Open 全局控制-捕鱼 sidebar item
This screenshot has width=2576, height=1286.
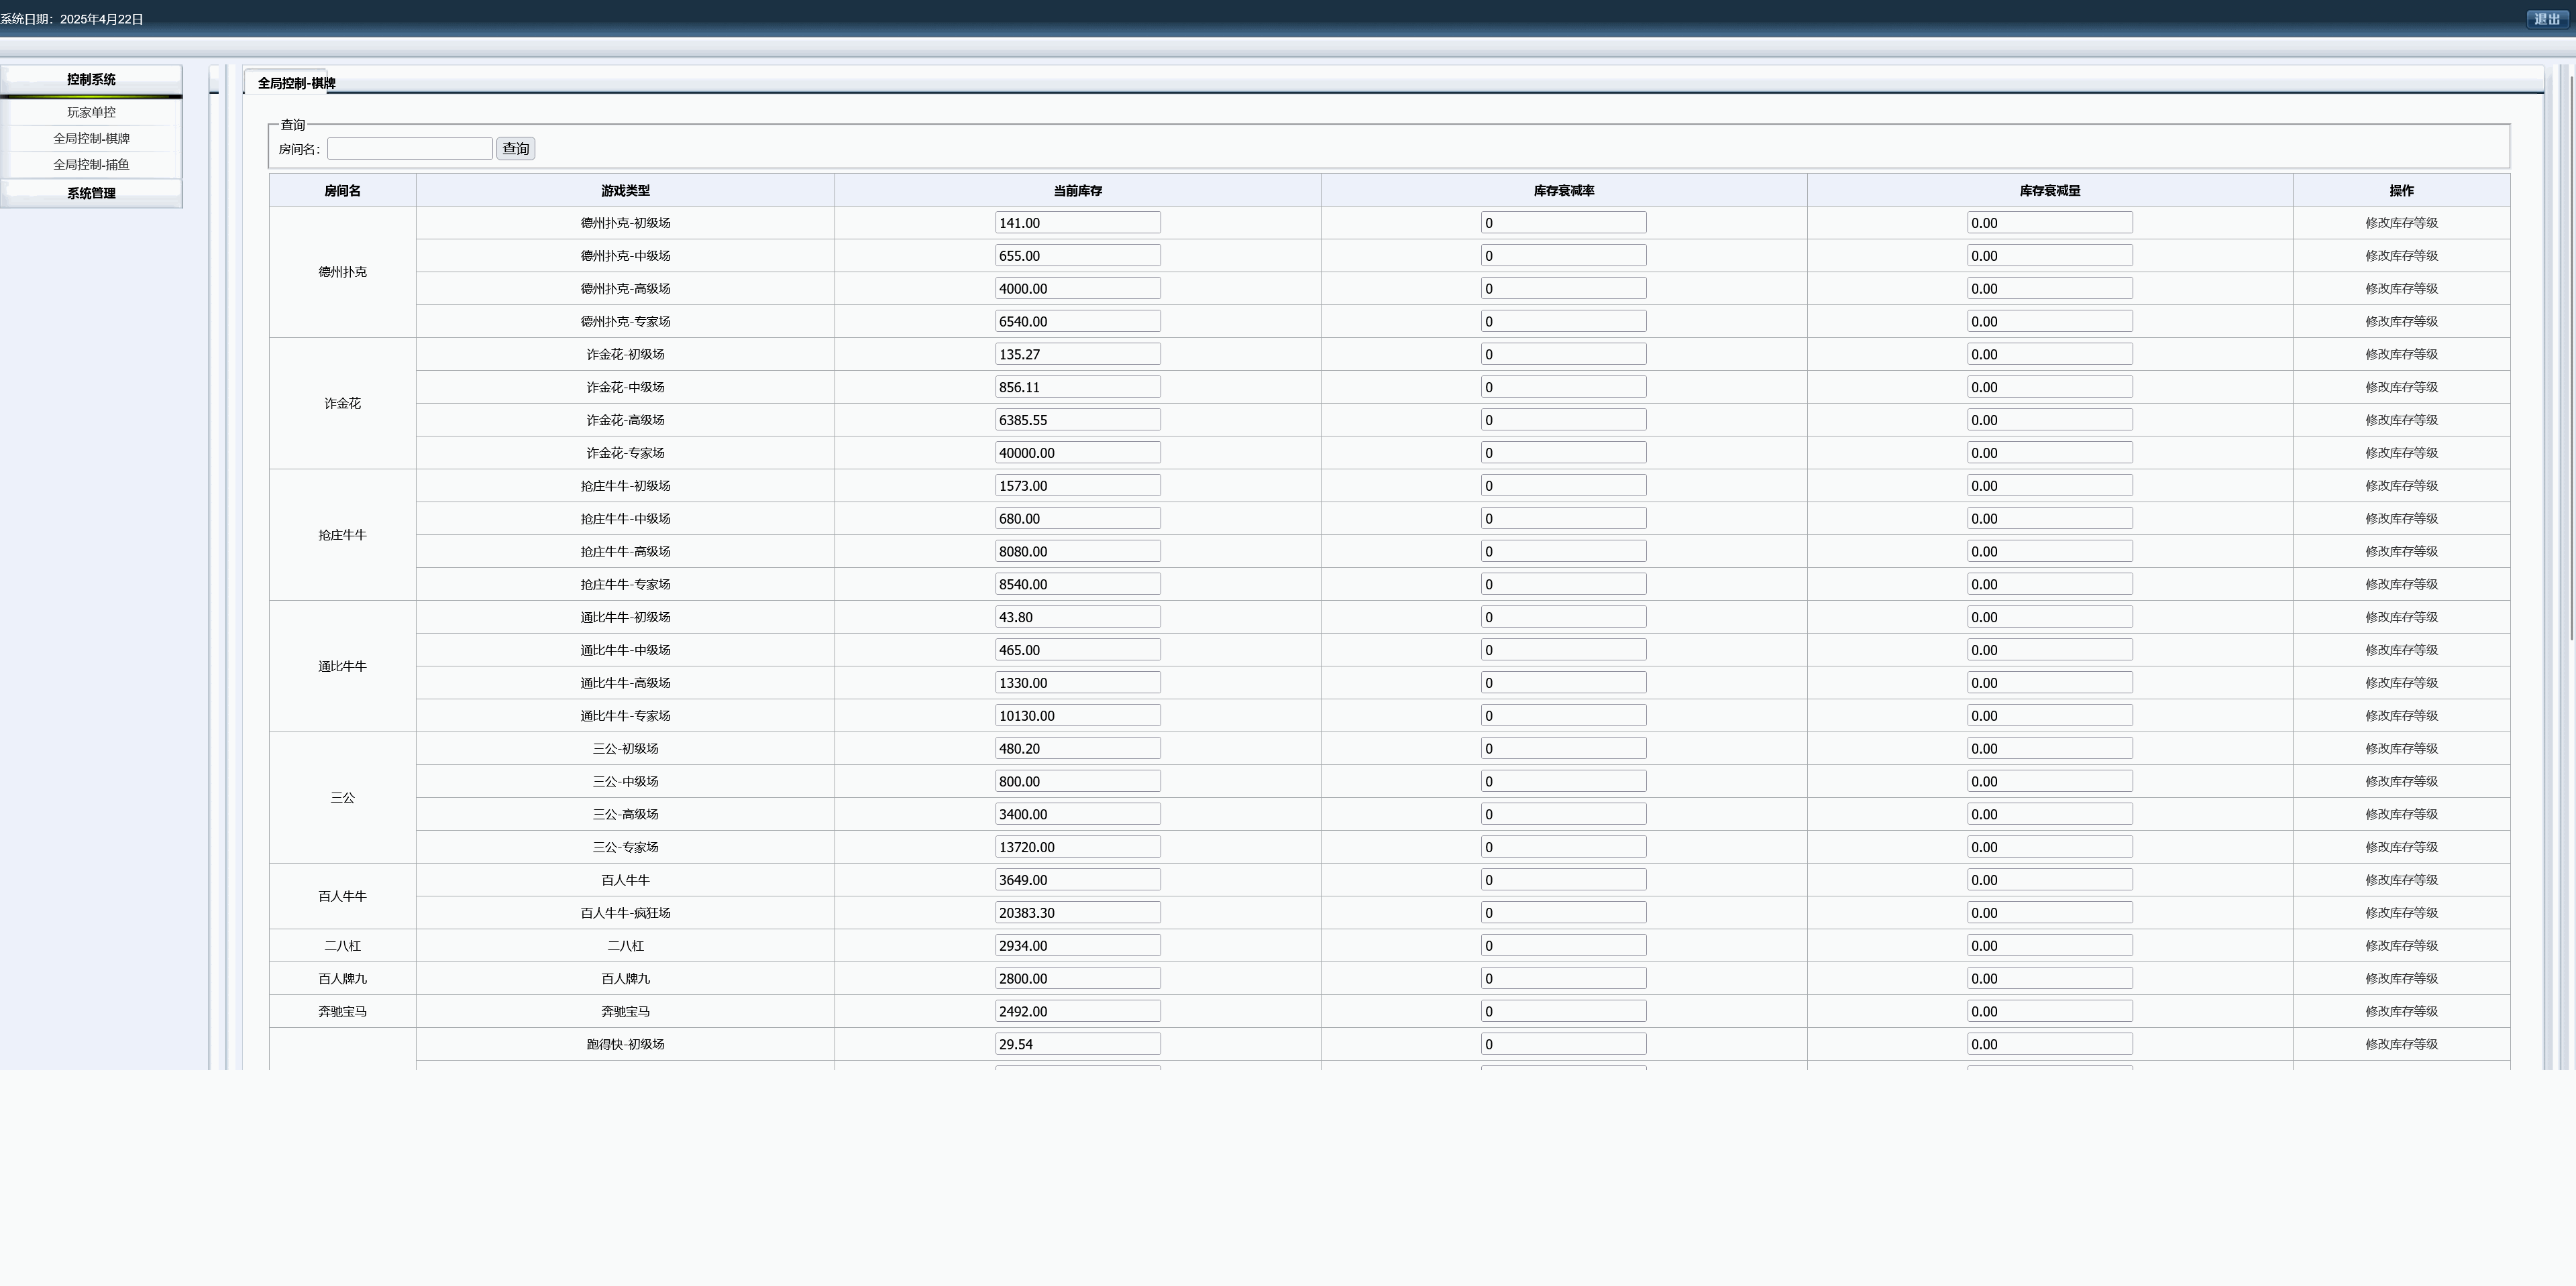pyautogui.click(x=91, y=165)
